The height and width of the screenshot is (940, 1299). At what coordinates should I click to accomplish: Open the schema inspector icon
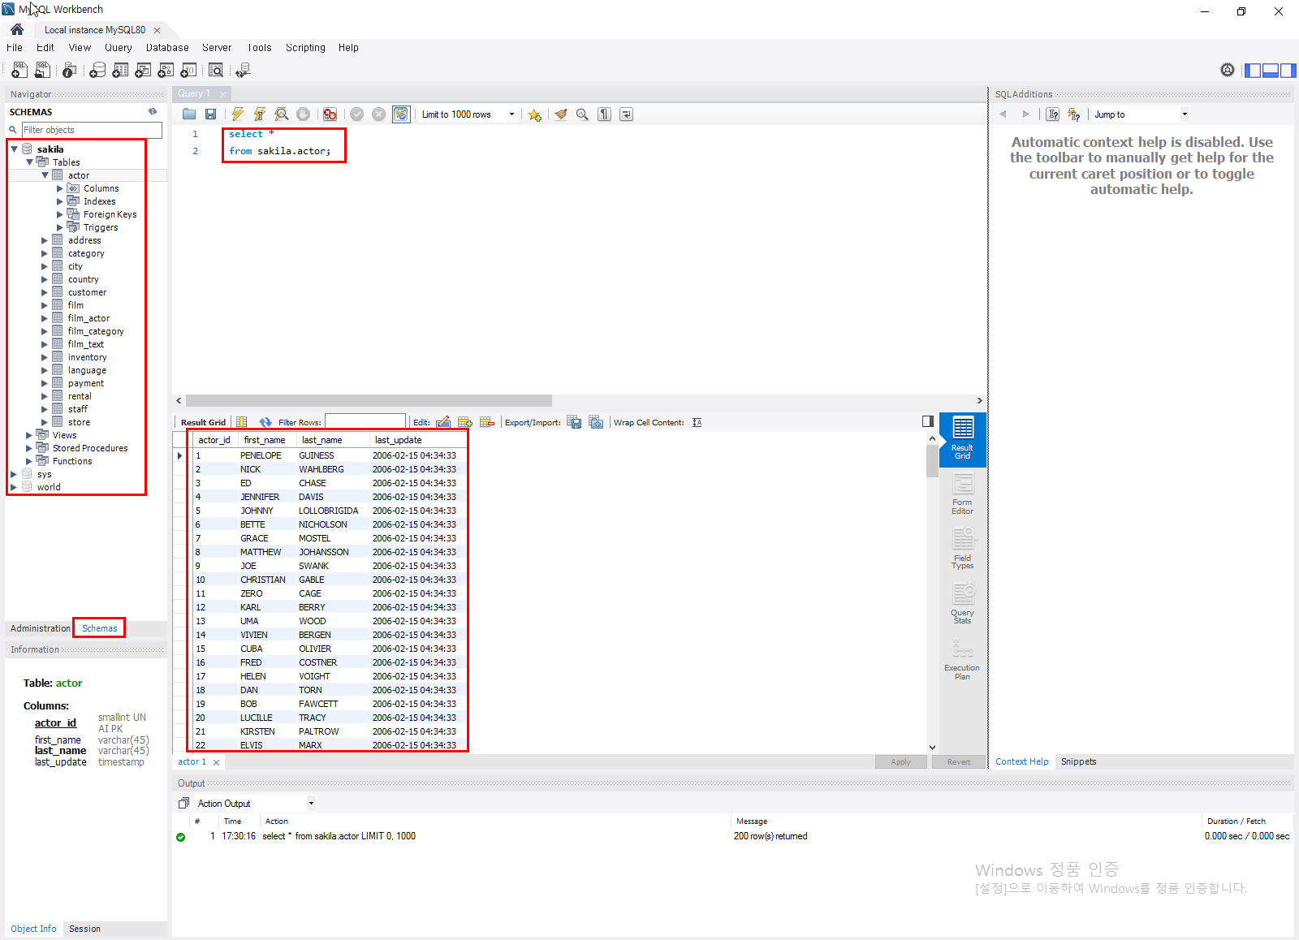coord(70,71)
